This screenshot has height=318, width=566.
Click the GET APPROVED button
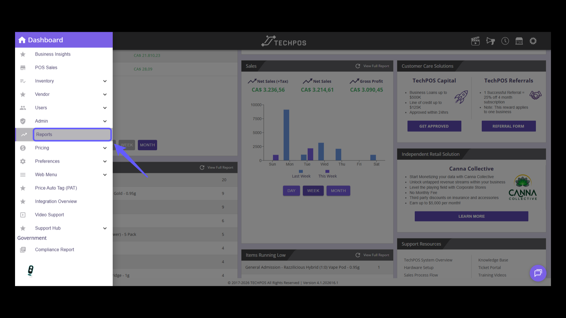(x=434, y=126)
